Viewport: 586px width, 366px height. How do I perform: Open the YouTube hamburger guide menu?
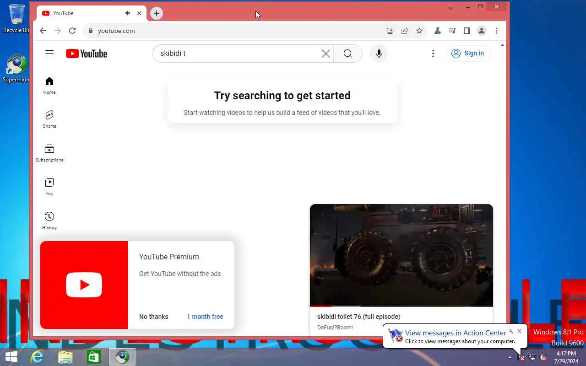pyautogui.click(x=49, y=54)
